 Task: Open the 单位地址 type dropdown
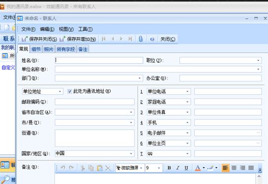tap(60, 92)
